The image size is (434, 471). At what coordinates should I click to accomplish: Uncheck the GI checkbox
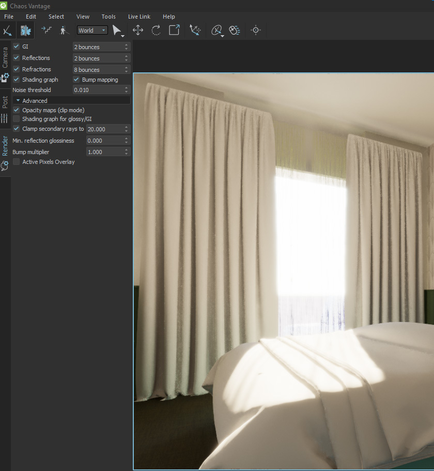pyautogui.click(x=17, y=47)
